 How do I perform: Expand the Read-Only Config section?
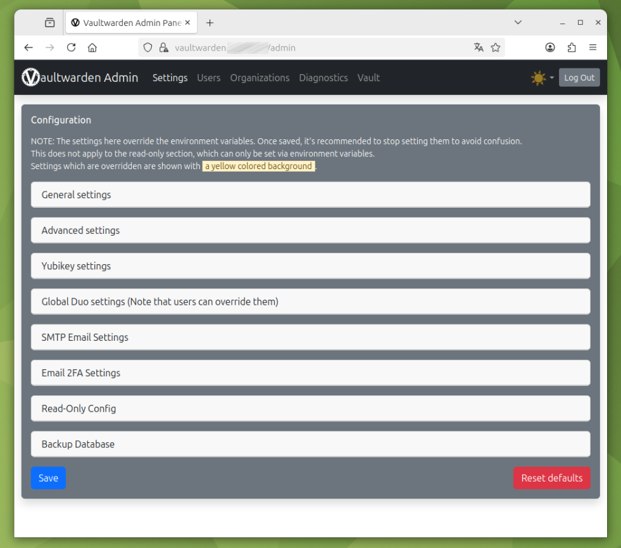pyautogui.click(x=310, y=409)
